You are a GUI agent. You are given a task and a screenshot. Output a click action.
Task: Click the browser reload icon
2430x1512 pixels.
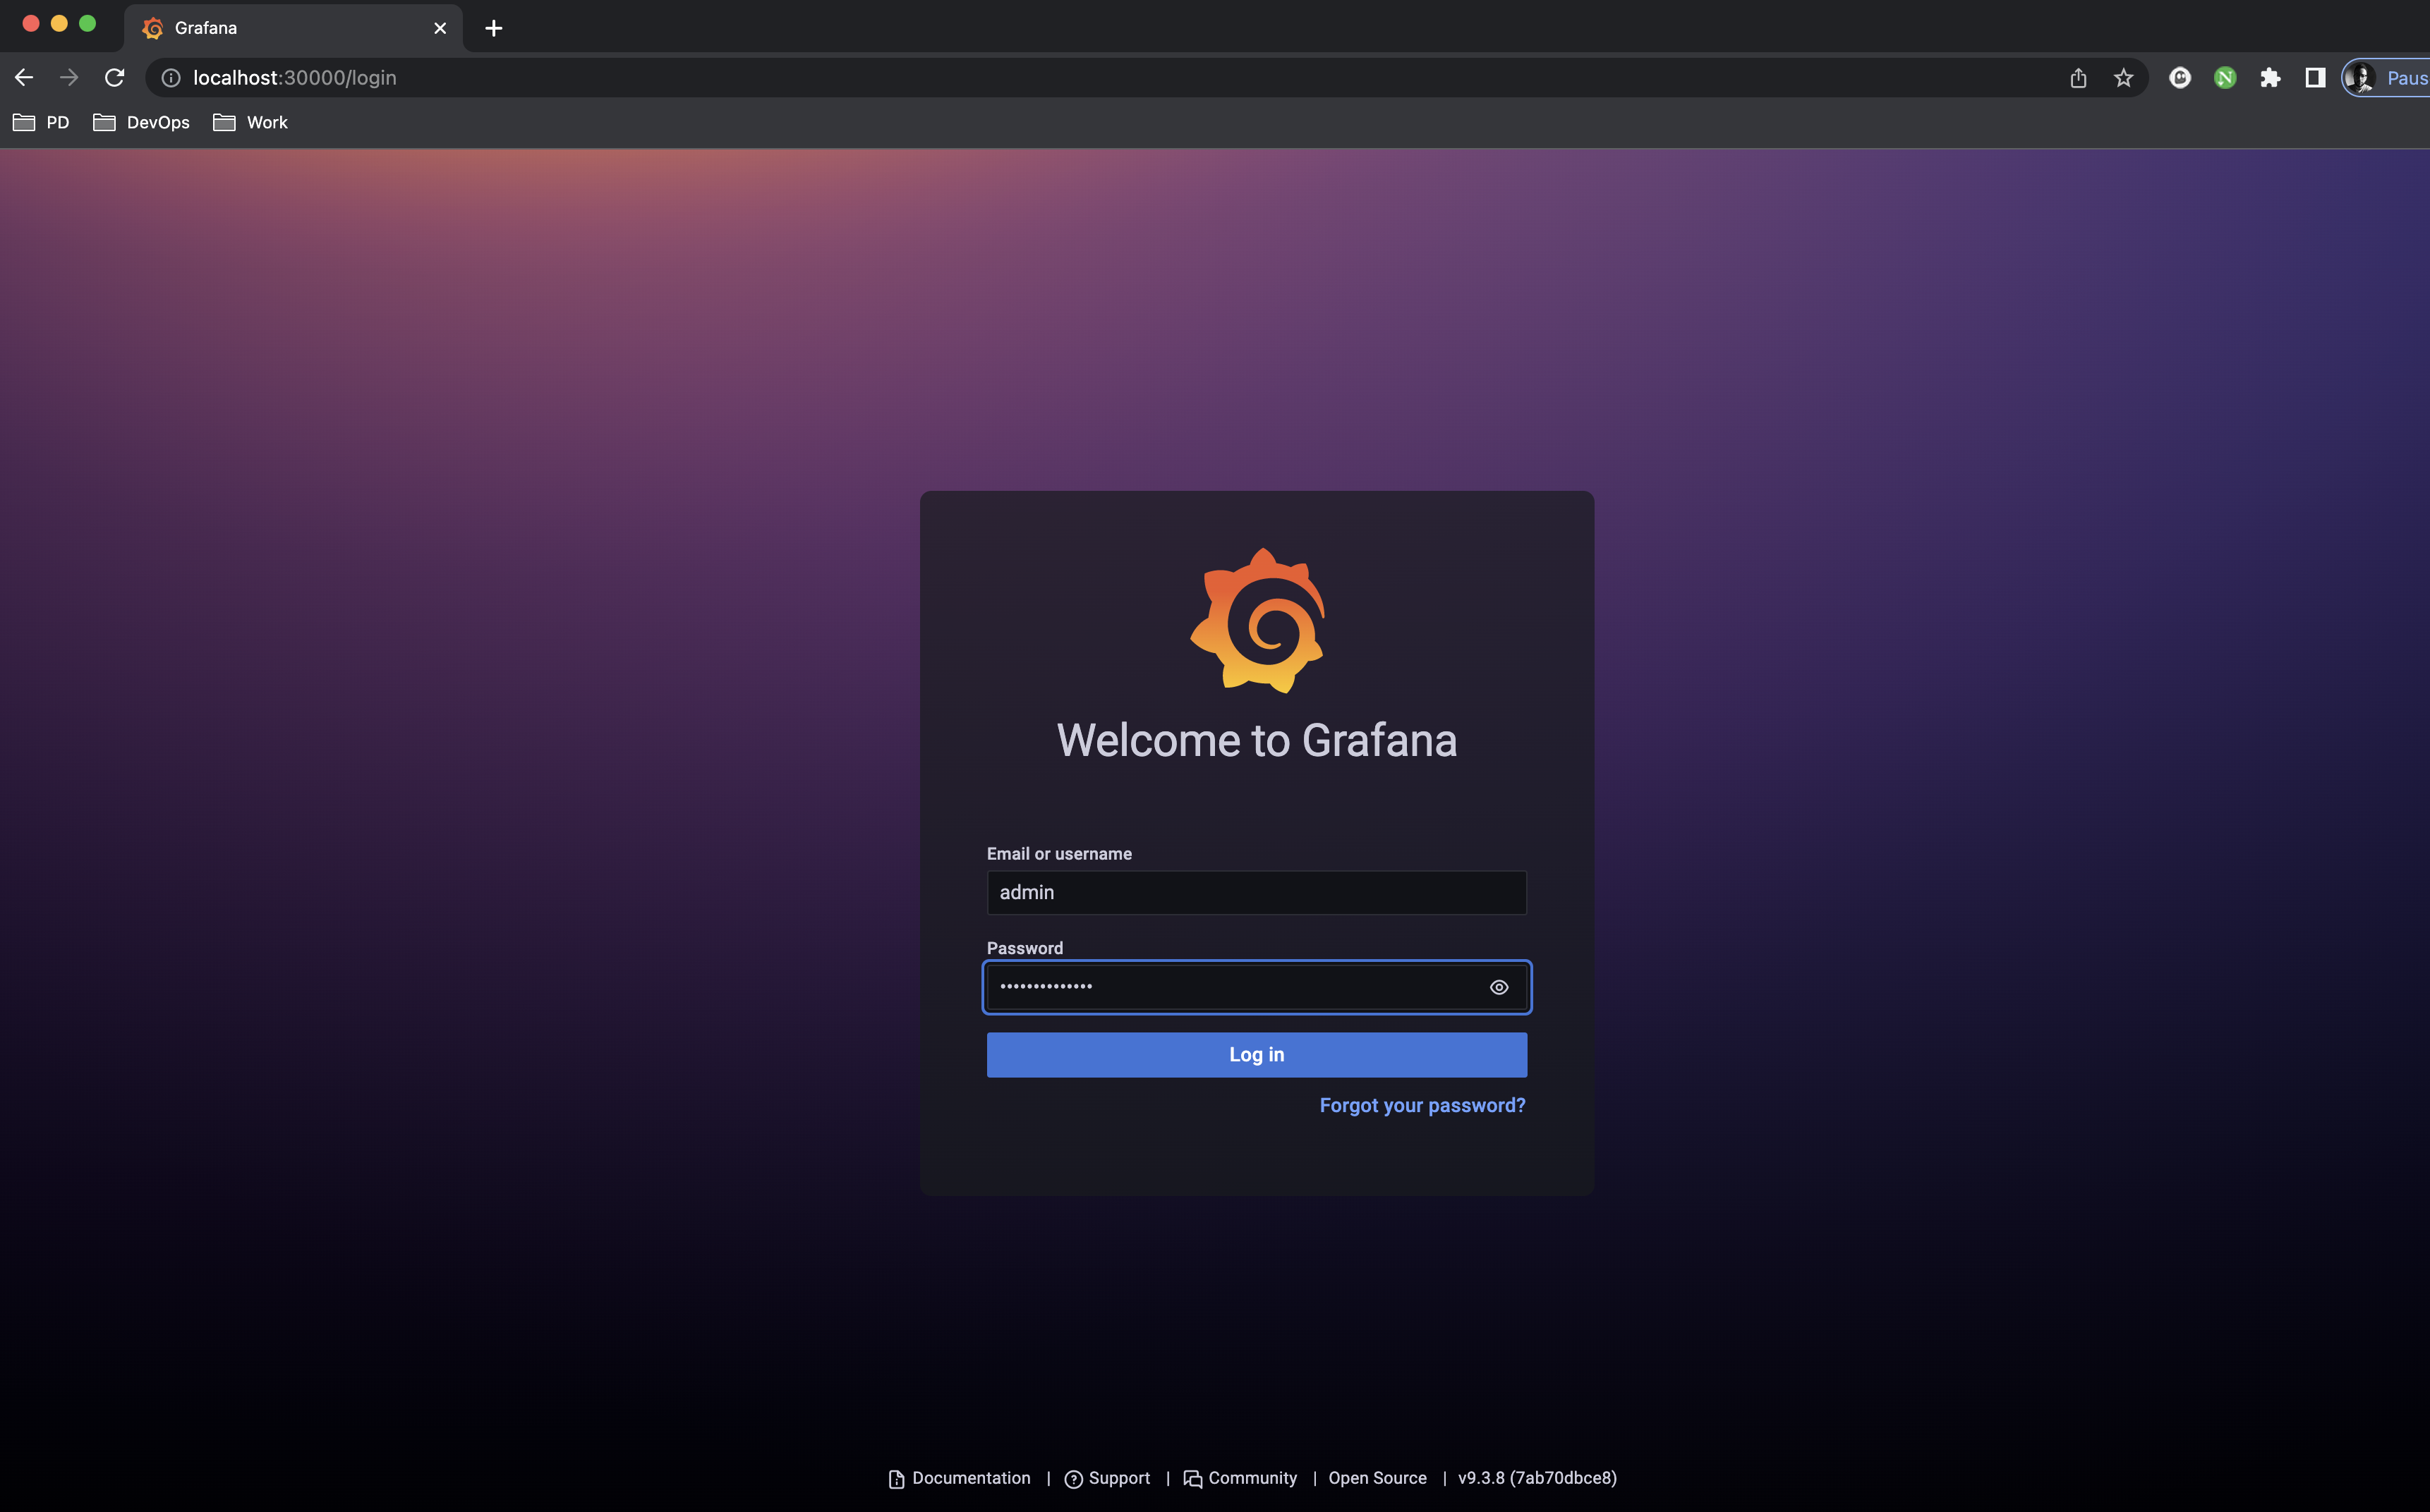[115, 78]
